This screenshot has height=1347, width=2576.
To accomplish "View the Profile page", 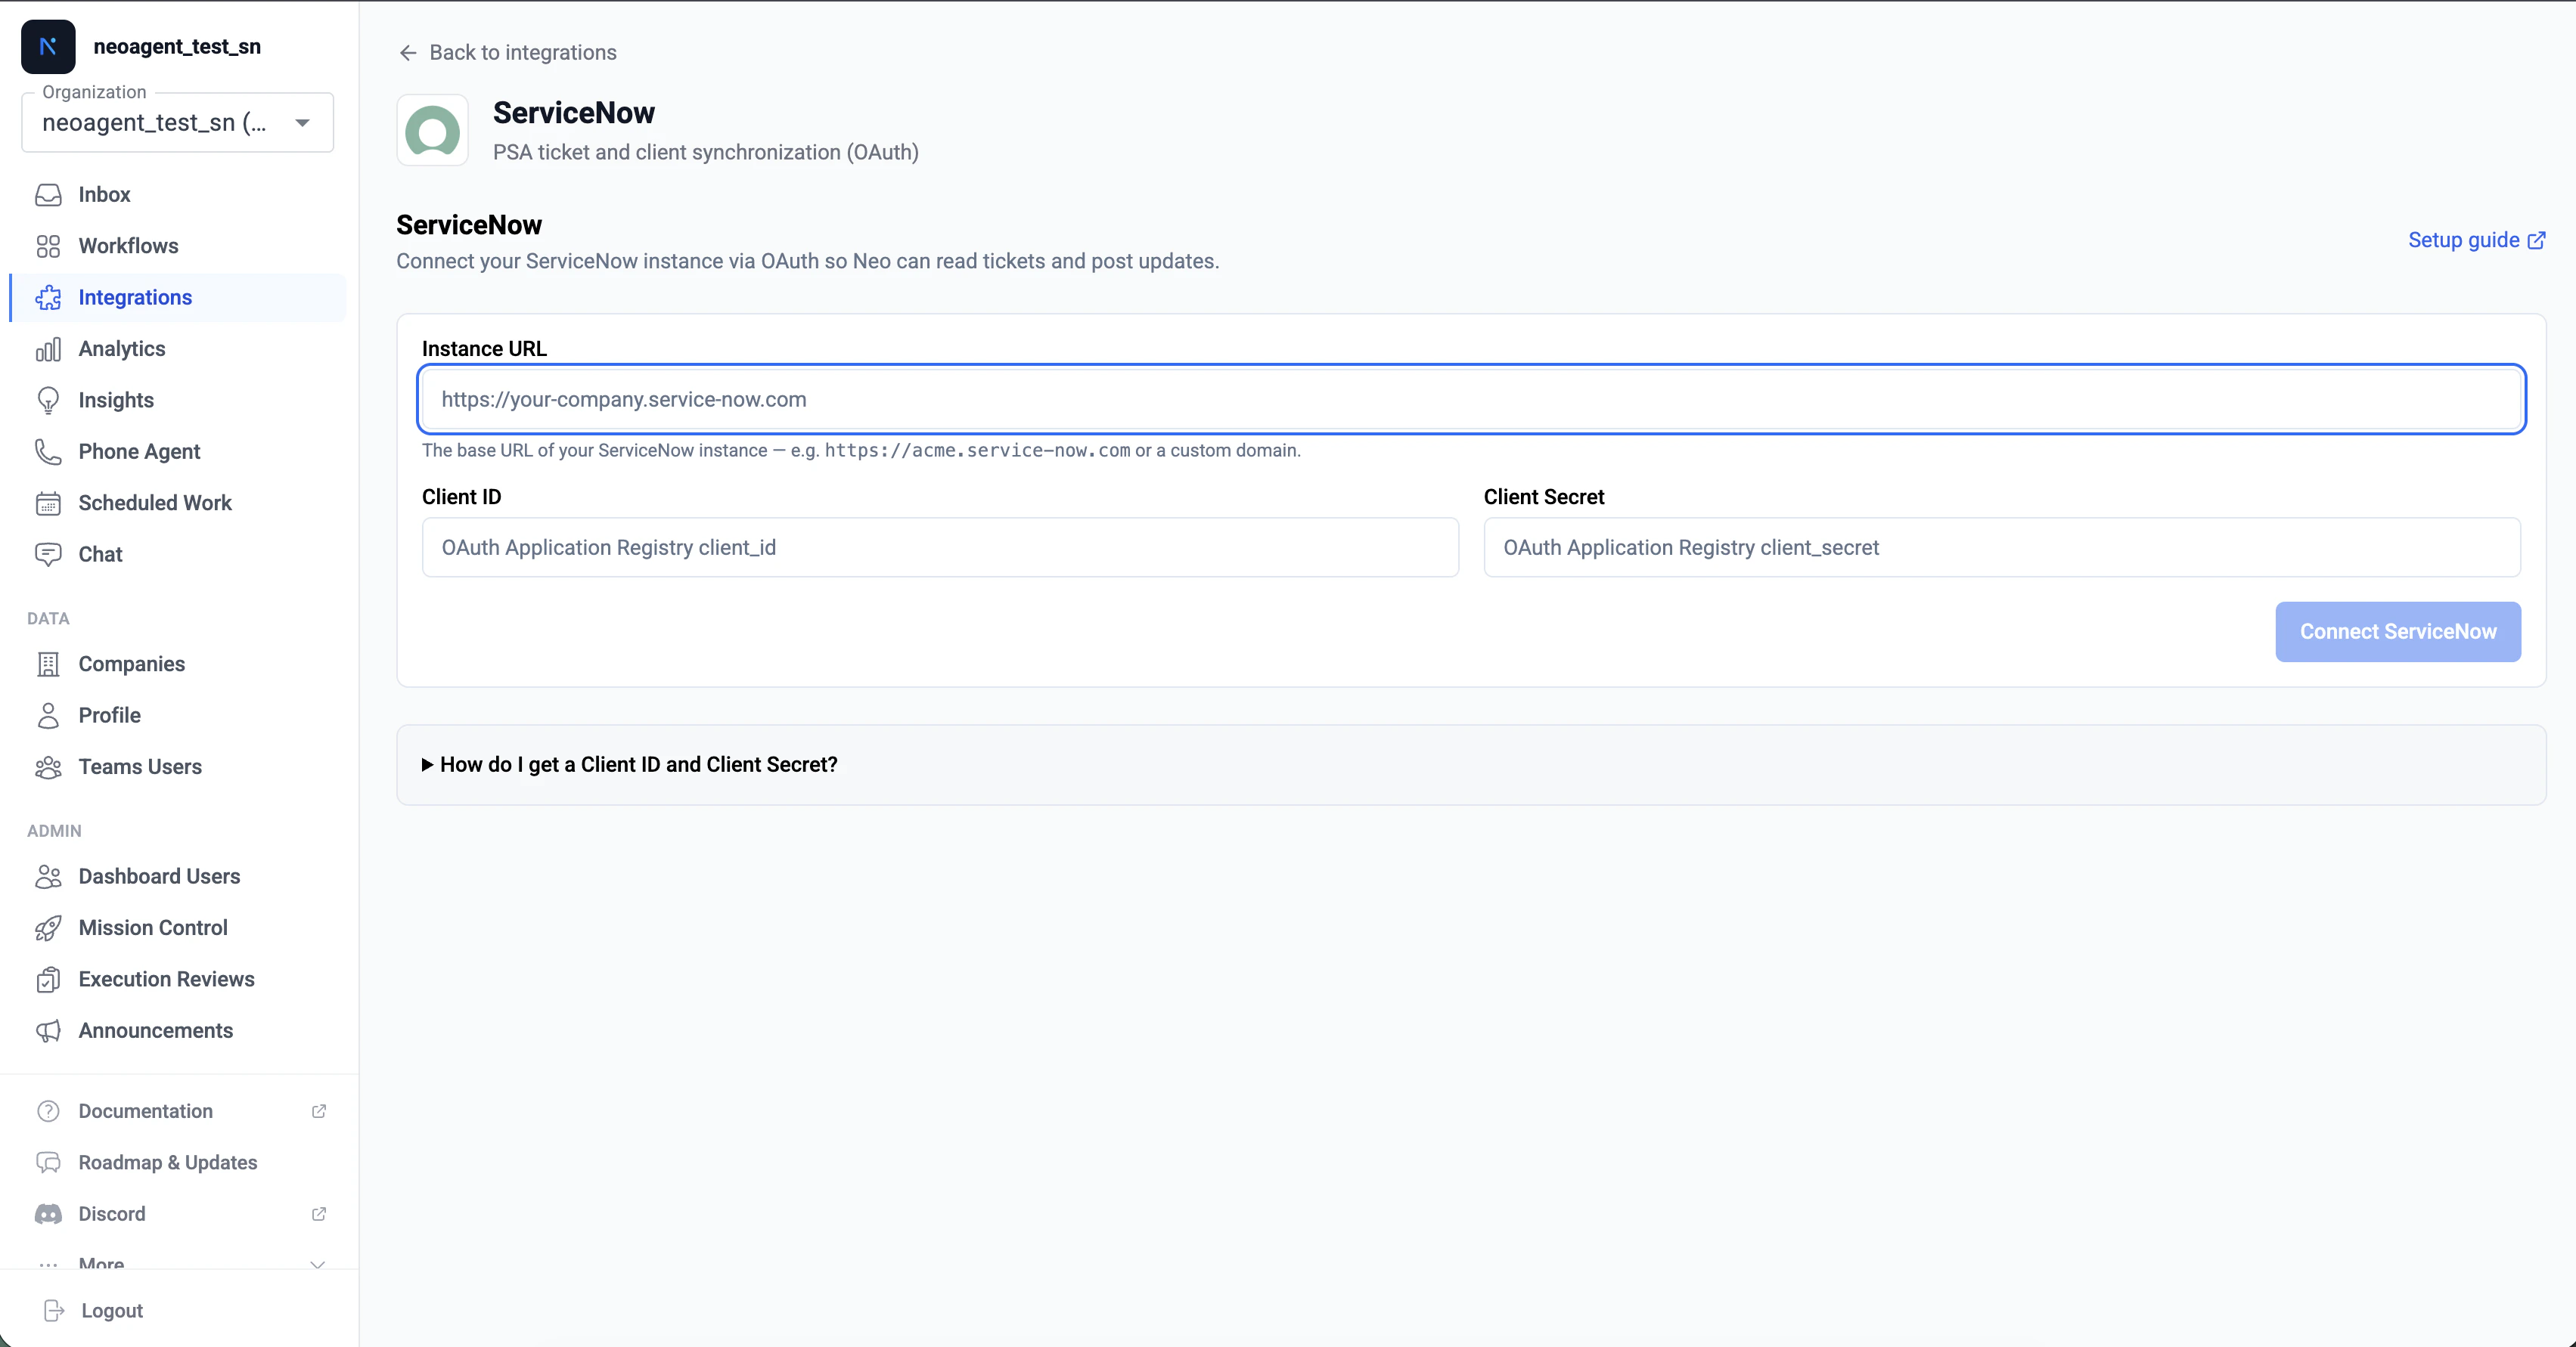I will [x=178, y=716].
